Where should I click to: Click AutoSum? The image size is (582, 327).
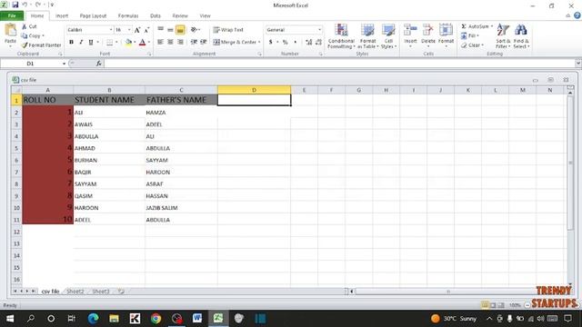point(476,26)
